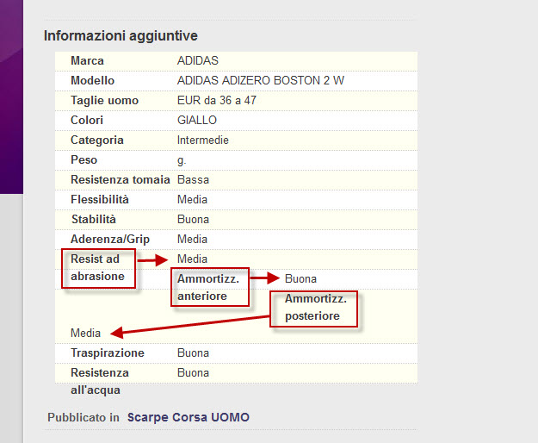Click 'Media' value in the Flessibilità row
538x443 pixels.
point(192,199)
